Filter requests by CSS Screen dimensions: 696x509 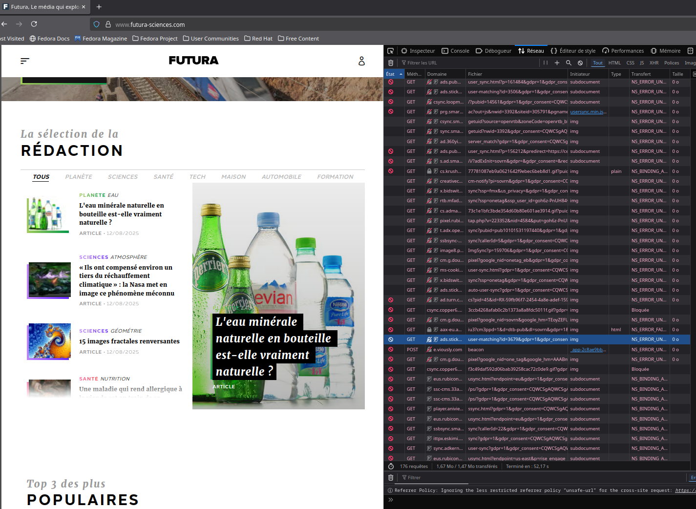631,63
